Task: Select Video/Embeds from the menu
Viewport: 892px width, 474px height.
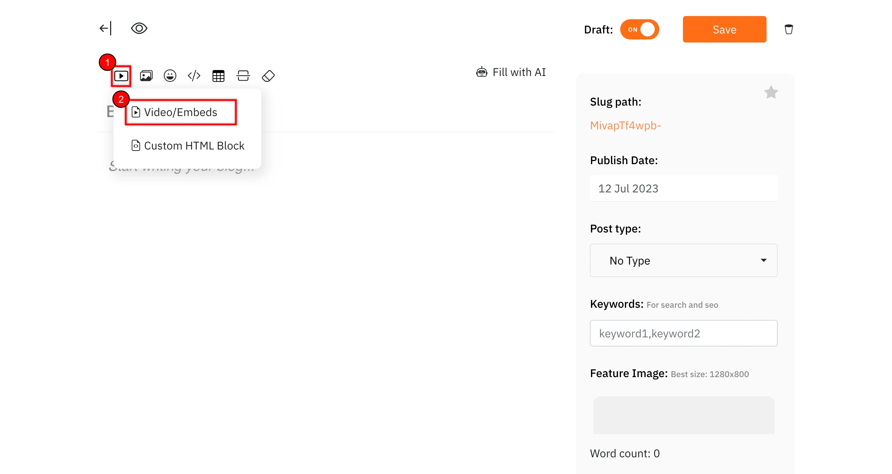Action: tap(180, 112)
